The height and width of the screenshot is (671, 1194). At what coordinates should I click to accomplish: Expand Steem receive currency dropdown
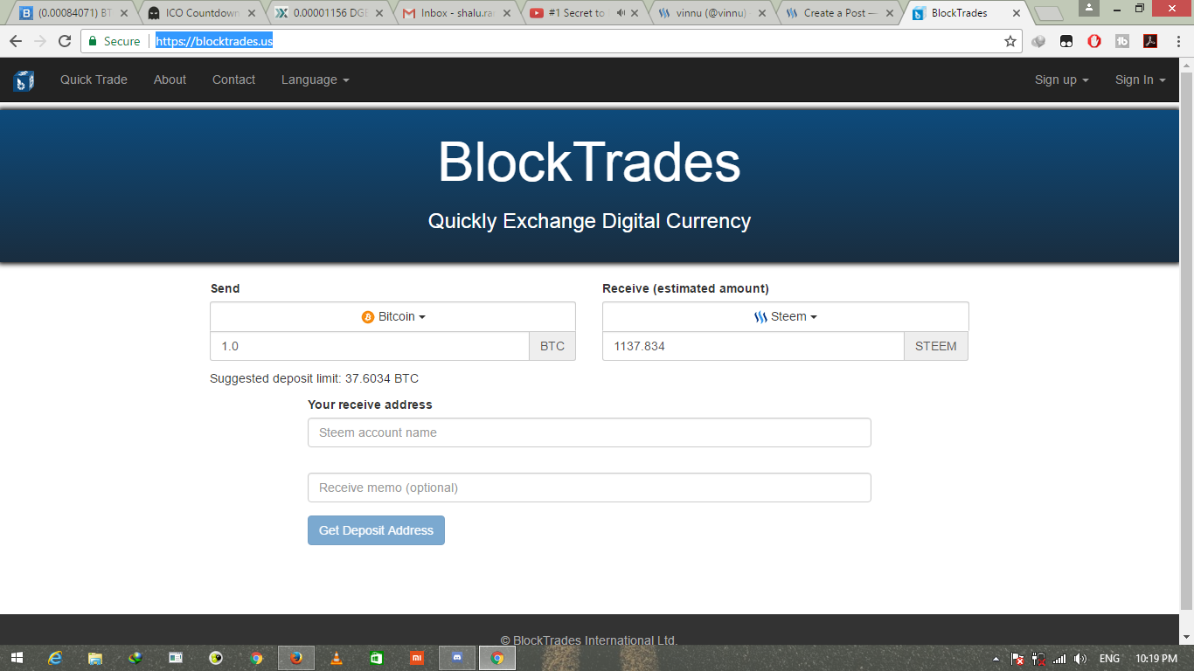[785, 316]
